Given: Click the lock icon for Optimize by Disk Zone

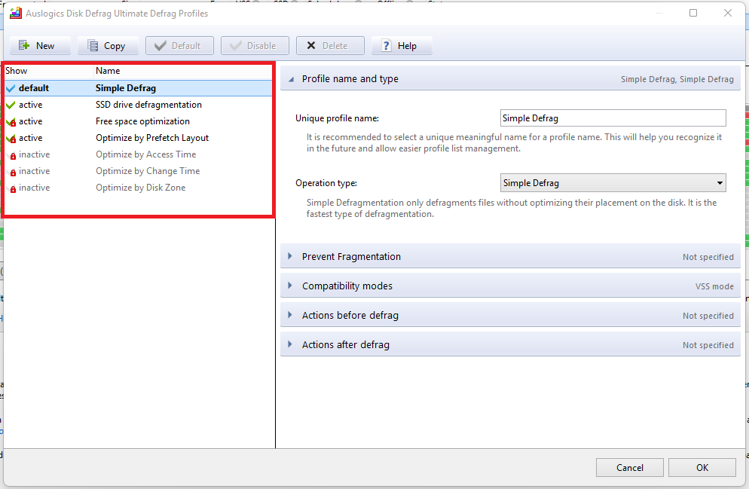Looking at the screenshot, I should click(13, 189).
